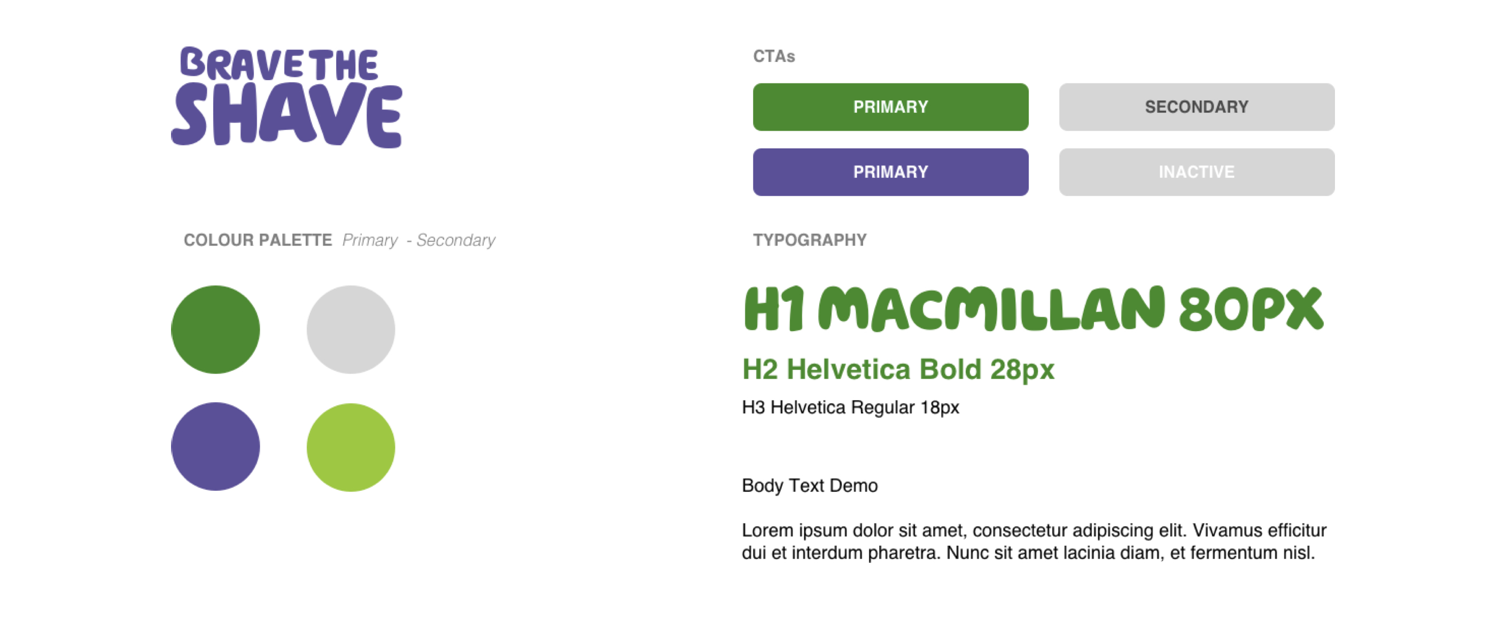Click the grey SECONDARY button
This screenshot has width=1506, height=643.
(1197, 107)
